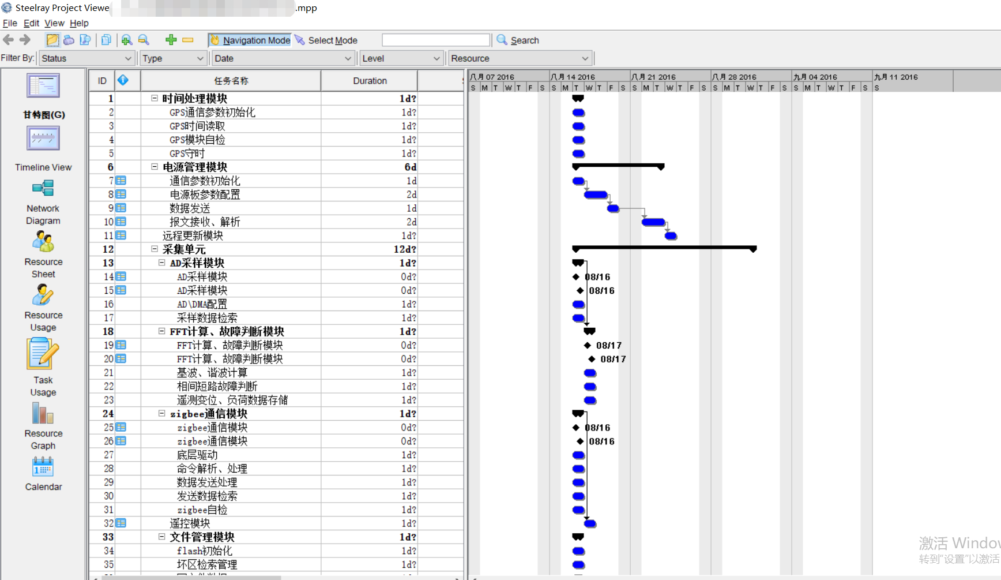Click the ID column header
Viewport: 1001px width, 580px height.
[102, 81]
